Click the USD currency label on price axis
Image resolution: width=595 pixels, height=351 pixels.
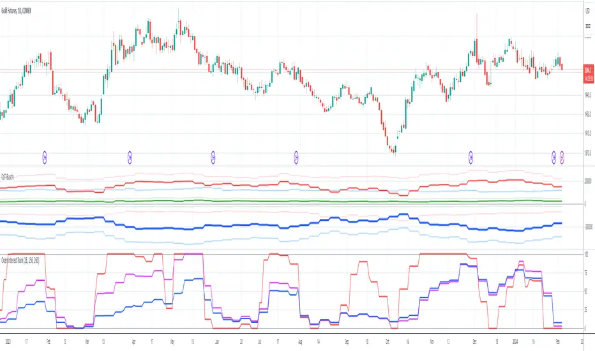588,11
